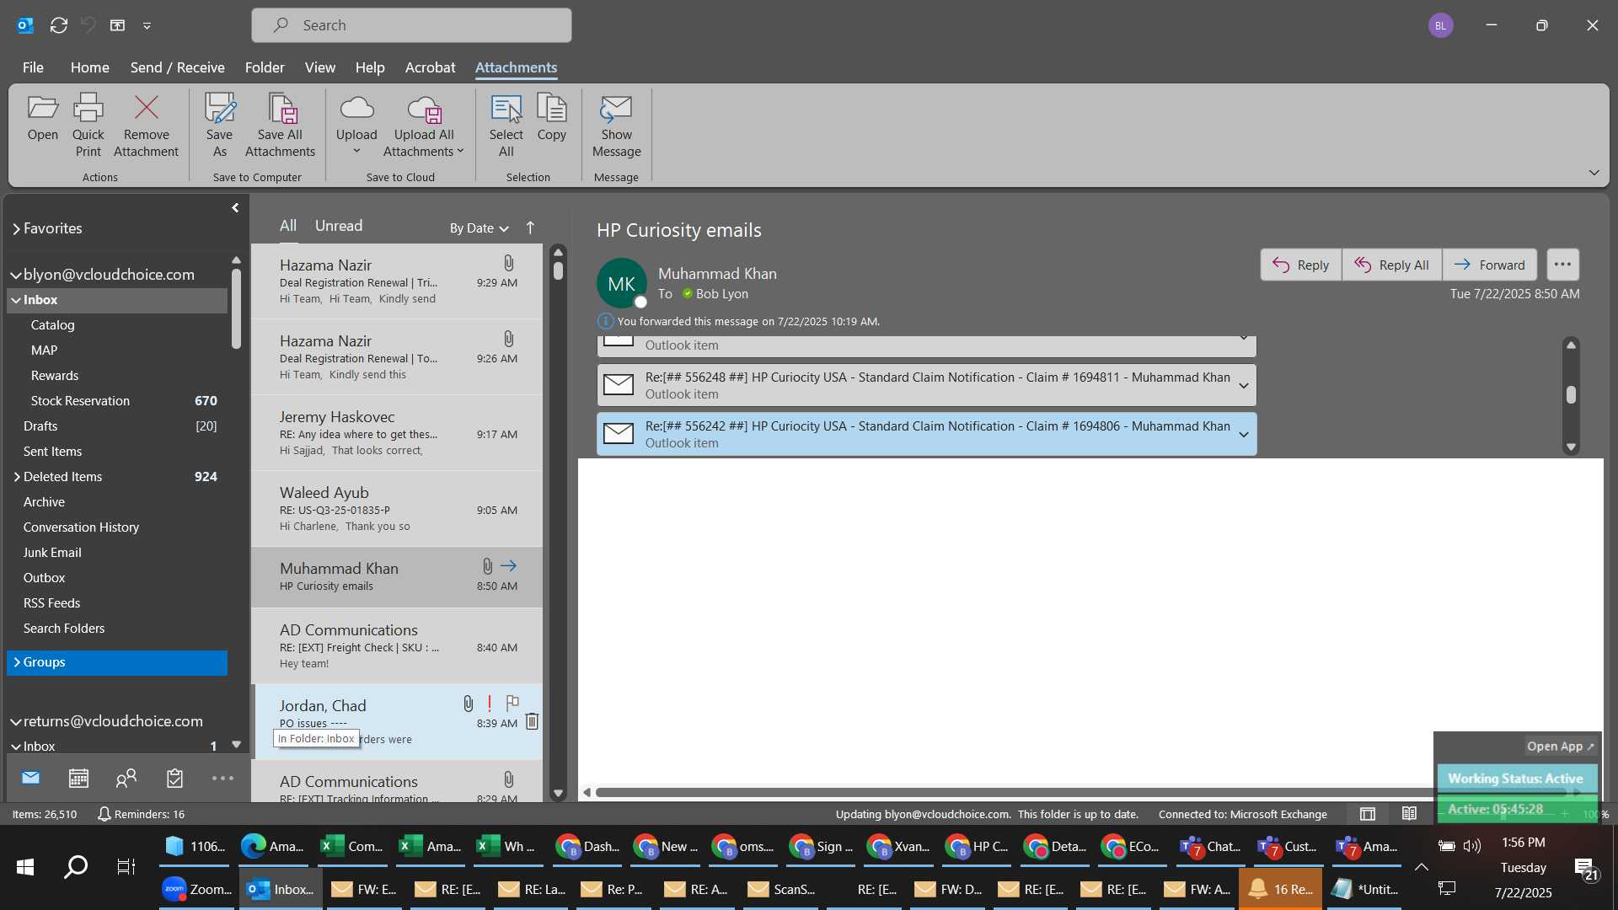This screenshot has width=1618, height=910.
Task: Open Tasks view in navigation bar
Action: [x=174, y=778]
